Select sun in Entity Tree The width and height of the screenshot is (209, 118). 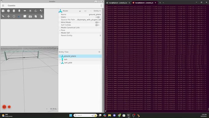(x=65, y=59)
